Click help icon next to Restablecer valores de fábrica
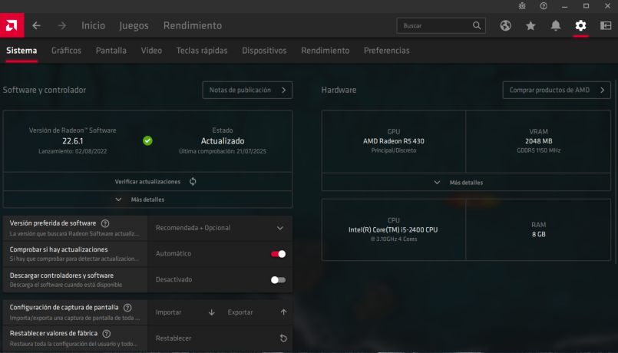 click(107, 334)
